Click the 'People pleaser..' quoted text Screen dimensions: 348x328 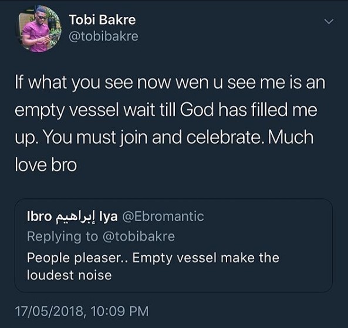pyautogui.click(x=77, y=258)
